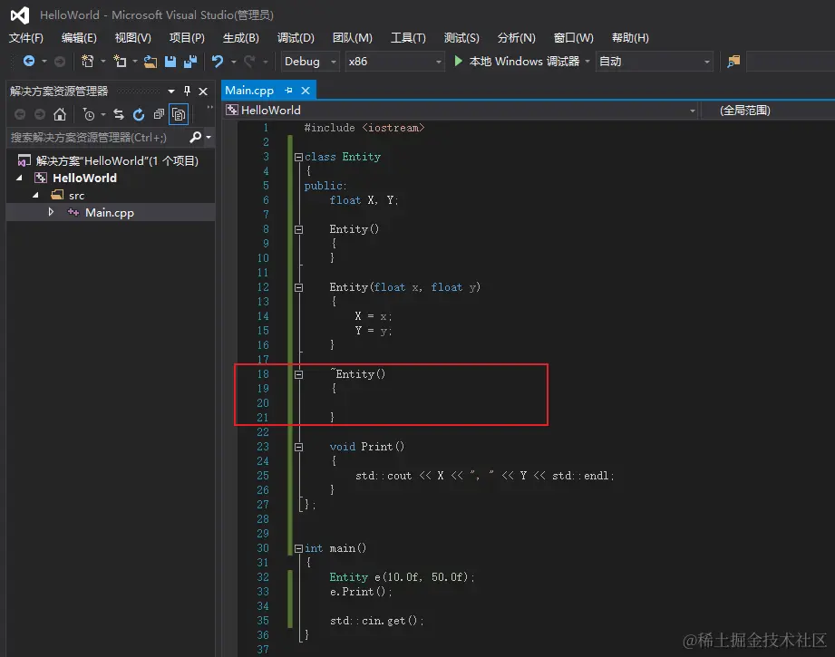Open the Navigate Backward history dropdown arrow

[x=44, y=62]
